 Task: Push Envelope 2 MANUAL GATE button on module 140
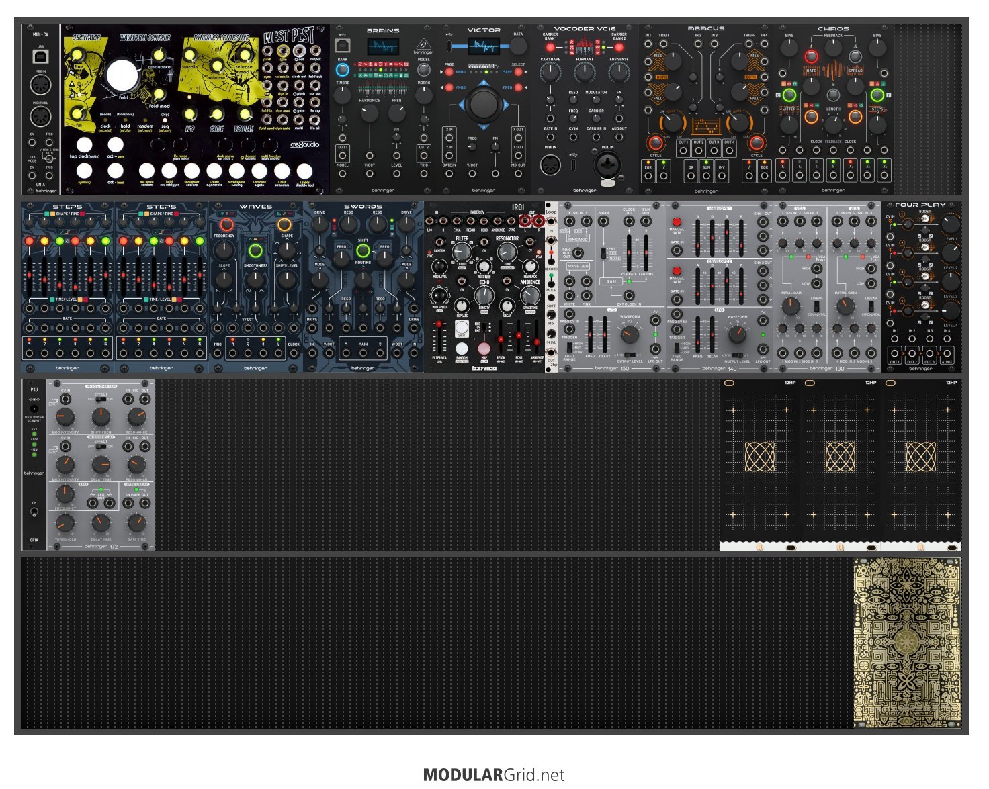pyautogui.click(x=677, y=271)
